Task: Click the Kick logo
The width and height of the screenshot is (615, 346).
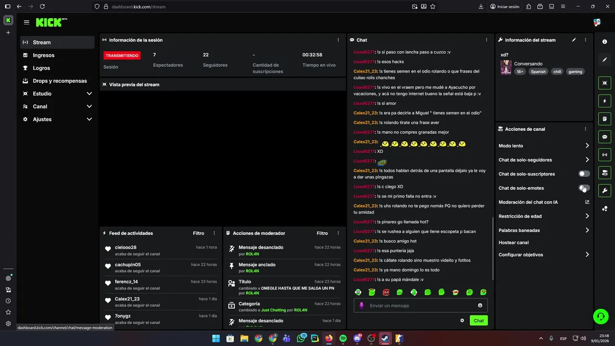Action: pos(51,22)
